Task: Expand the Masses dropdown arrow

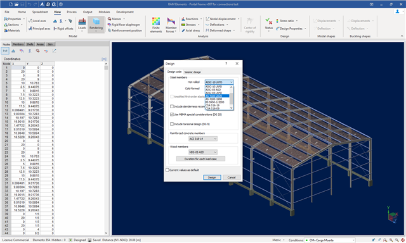Action: tap(124, 19)
